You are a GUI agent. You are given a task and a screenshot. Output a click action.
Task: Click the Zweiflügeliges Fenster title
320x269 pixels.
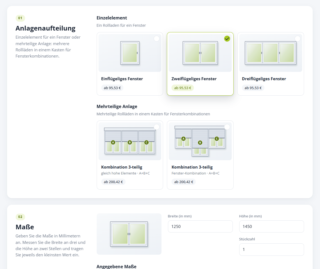(194, 79)
